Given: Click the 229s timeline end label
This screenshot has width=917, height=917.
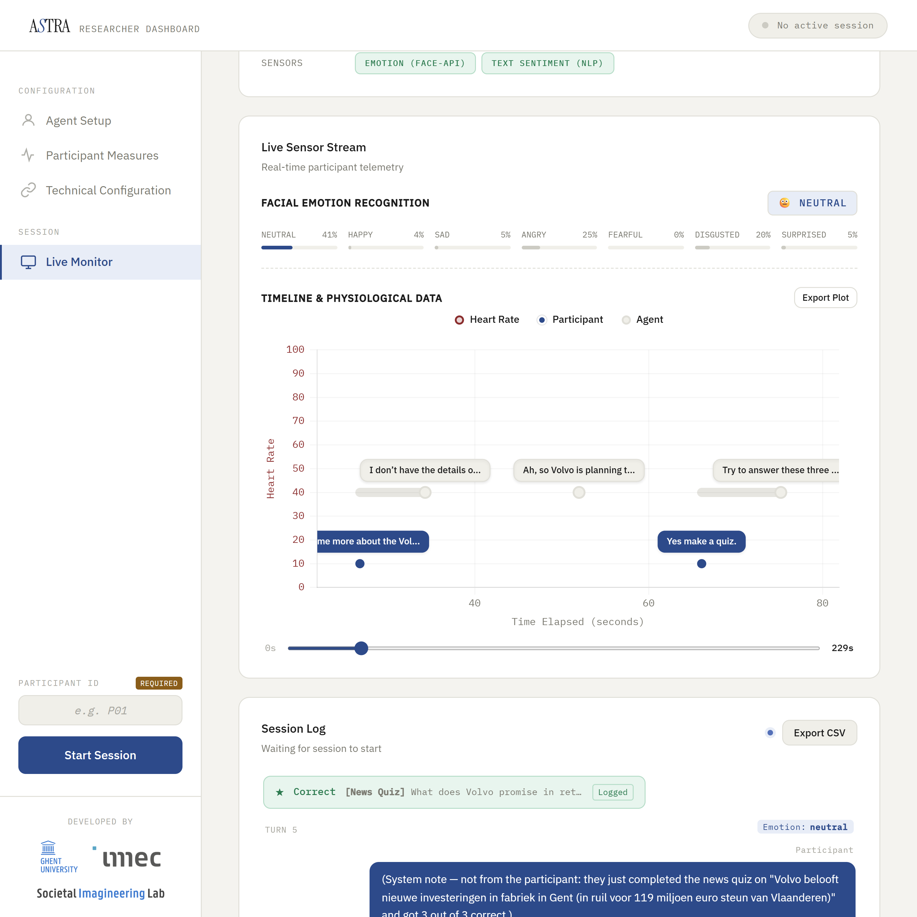Looking at the screenshot, I should coord(842,648).
